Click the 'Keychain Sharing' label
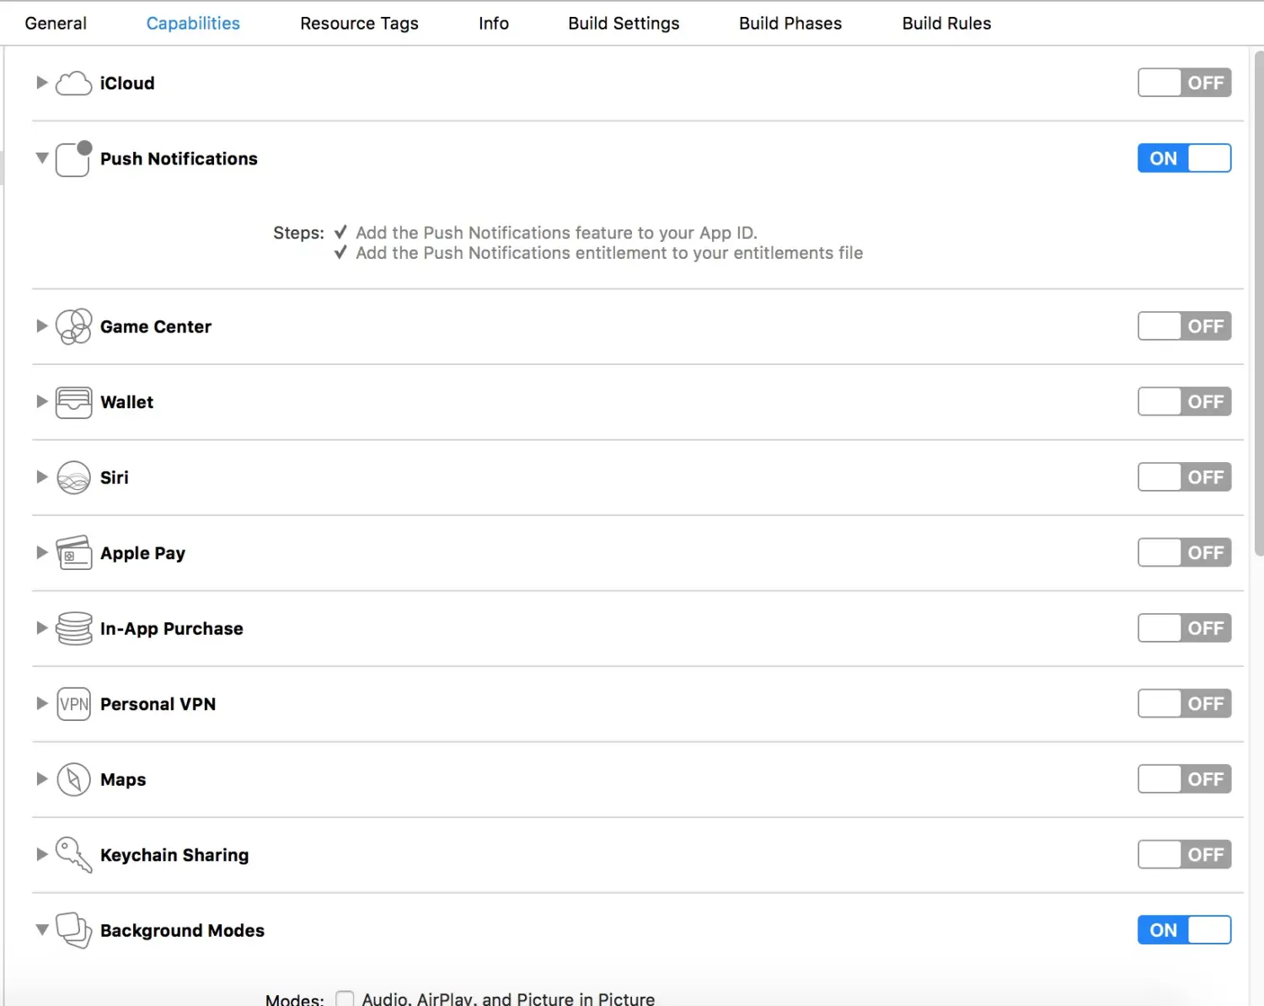This screenshot has width=1264, height=1006. point(174,855)
